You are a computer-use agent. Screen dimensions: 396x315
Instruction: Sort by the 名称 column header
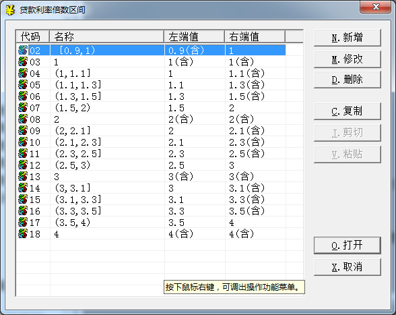point(107,36)
